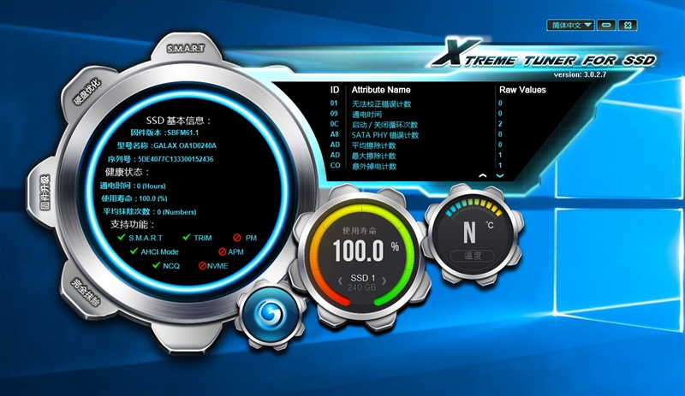Open the 固件升级 firmware upgrade tab
This screenshot has width=685, height=396.
(45, 192)
